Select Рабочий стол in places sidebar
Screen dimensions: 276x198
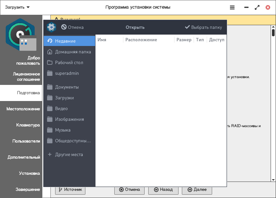pyautogui.click(x=69, y=62)
